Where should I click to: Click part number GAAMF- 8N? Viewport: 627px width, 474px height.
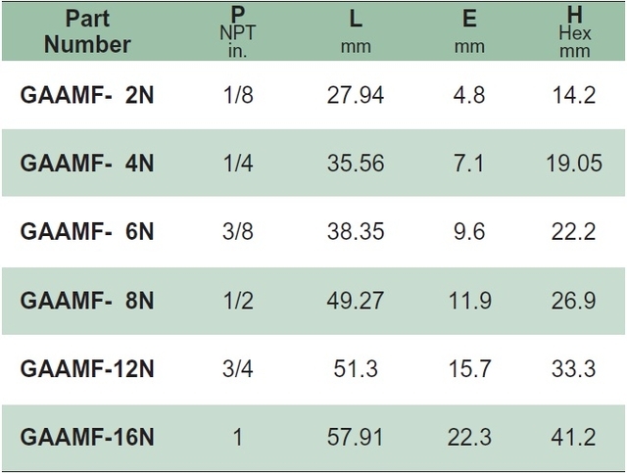click(x=87, y=300)
